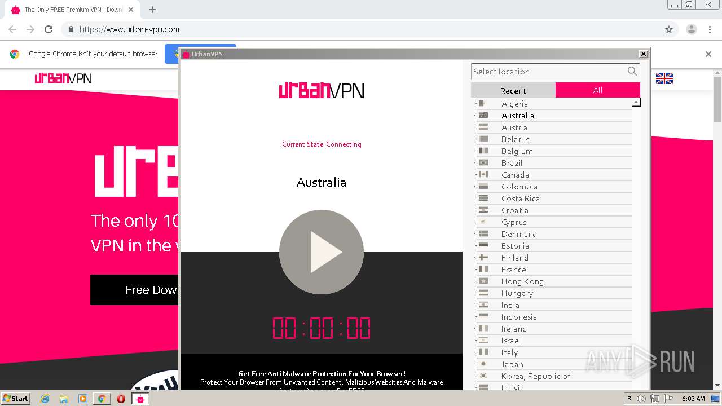The width and height of the screenshot is (722, 406).
Task: Open the Windows Start menu
Action: click(x=16, y=398)
